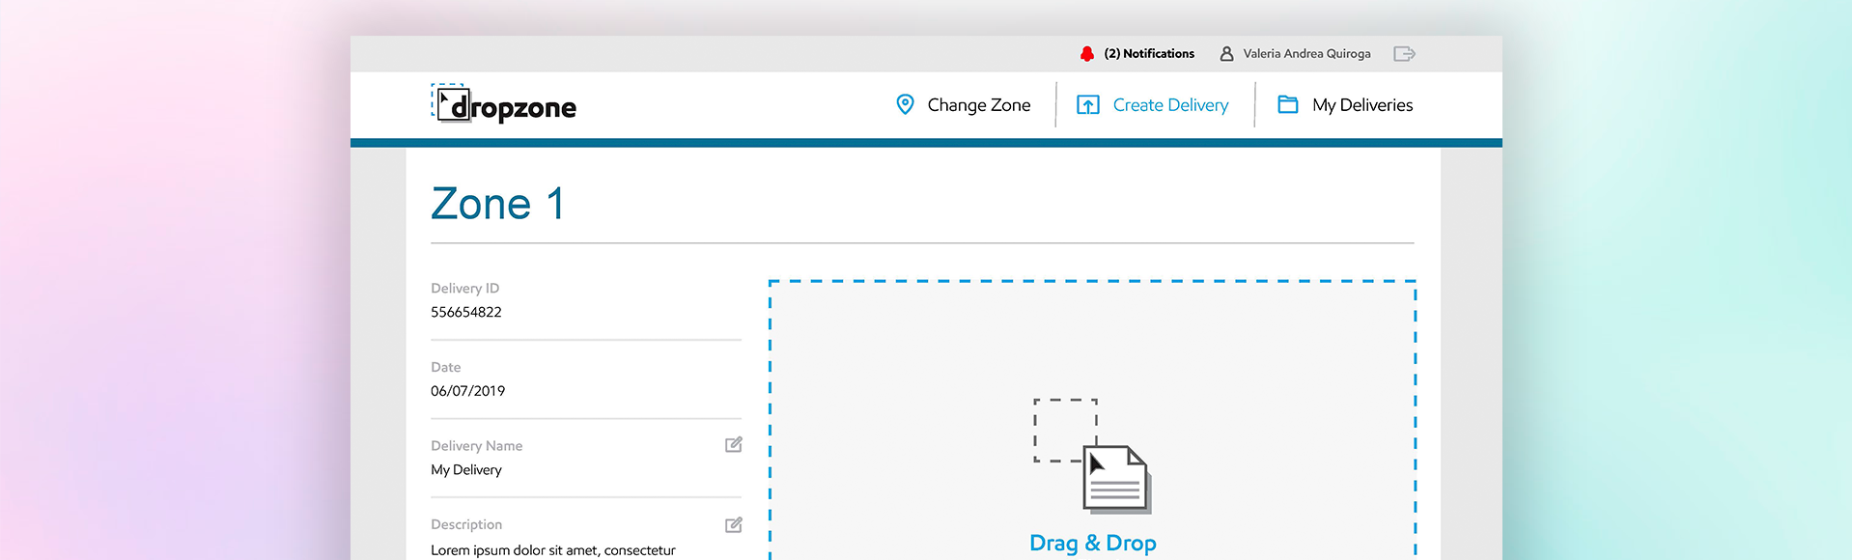Screen dimensions: 1852x560
Task: Click the Delivery ID field label
Action: click(464, 289)
